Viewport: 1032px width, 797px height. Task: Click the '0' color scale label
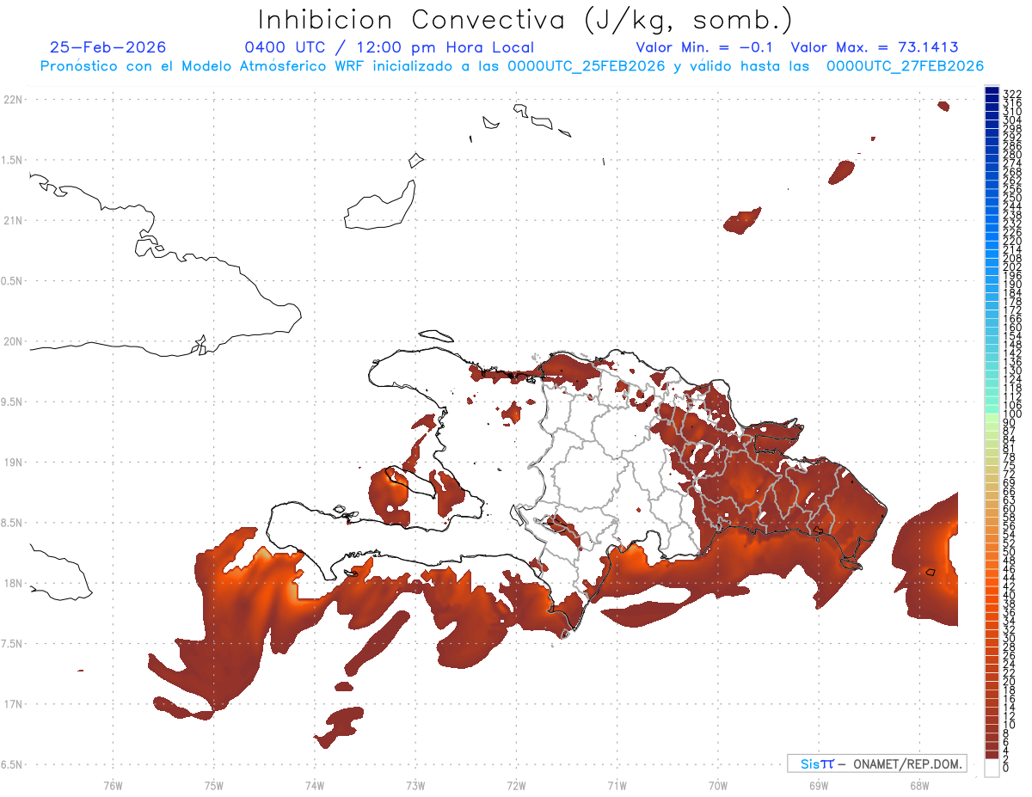[1006, 767]
